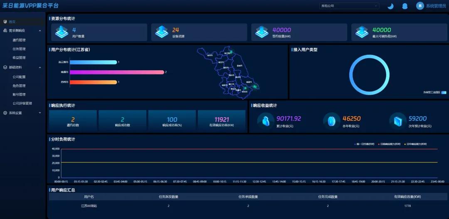Click the 系统管理员 user avatar
The image size is (449, 219).
click(x=420, y=6)
